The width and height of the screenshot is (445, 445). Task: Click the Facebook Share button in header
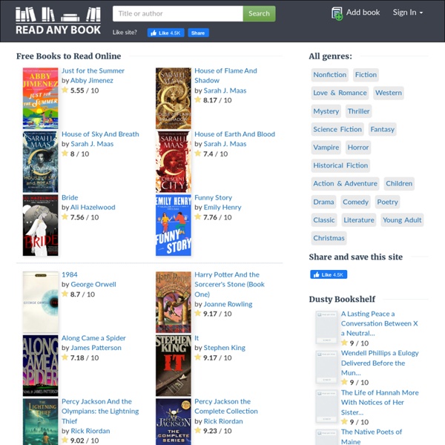point(198,33)
